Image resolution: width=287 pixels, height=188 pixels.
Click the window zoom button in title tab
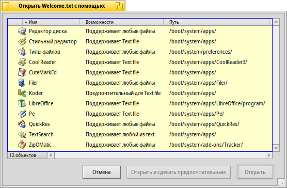[119, 6]
